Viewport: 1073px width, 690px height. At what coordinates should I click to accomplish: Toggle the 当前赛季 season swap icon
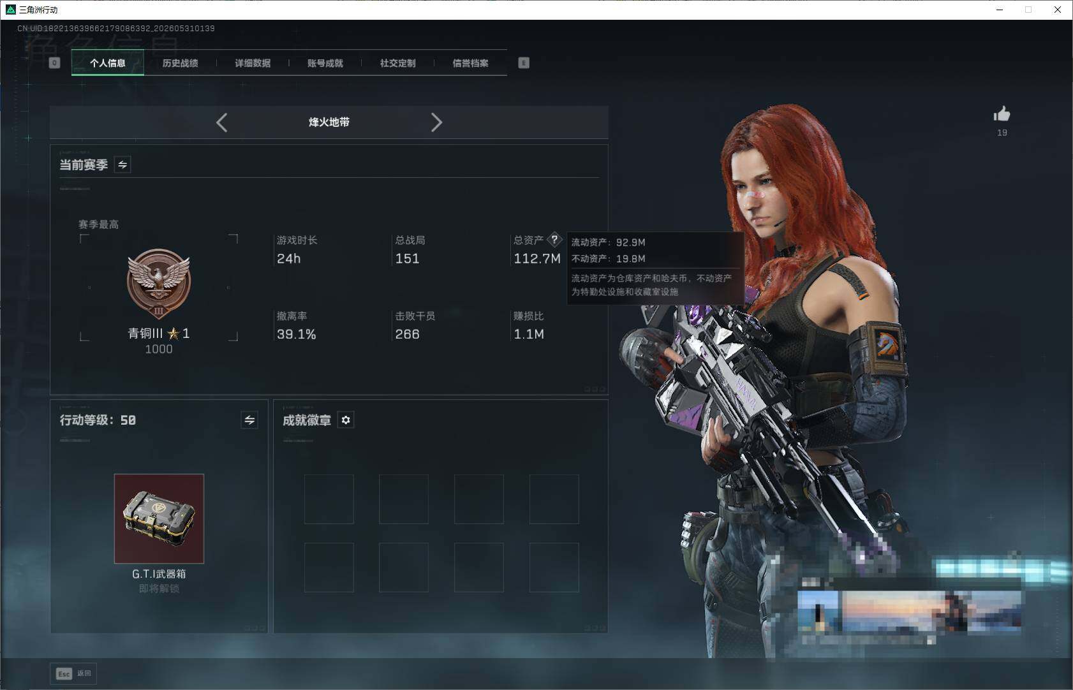(x=122, y=165)
